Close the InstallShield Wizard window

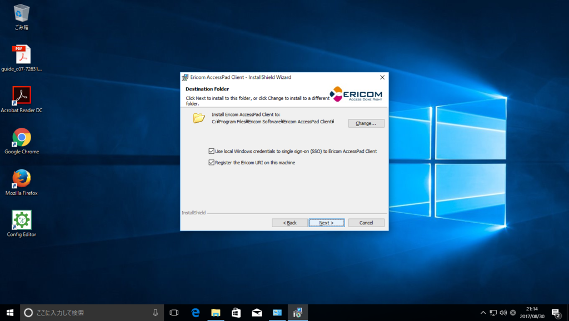(x=382, y=77)
